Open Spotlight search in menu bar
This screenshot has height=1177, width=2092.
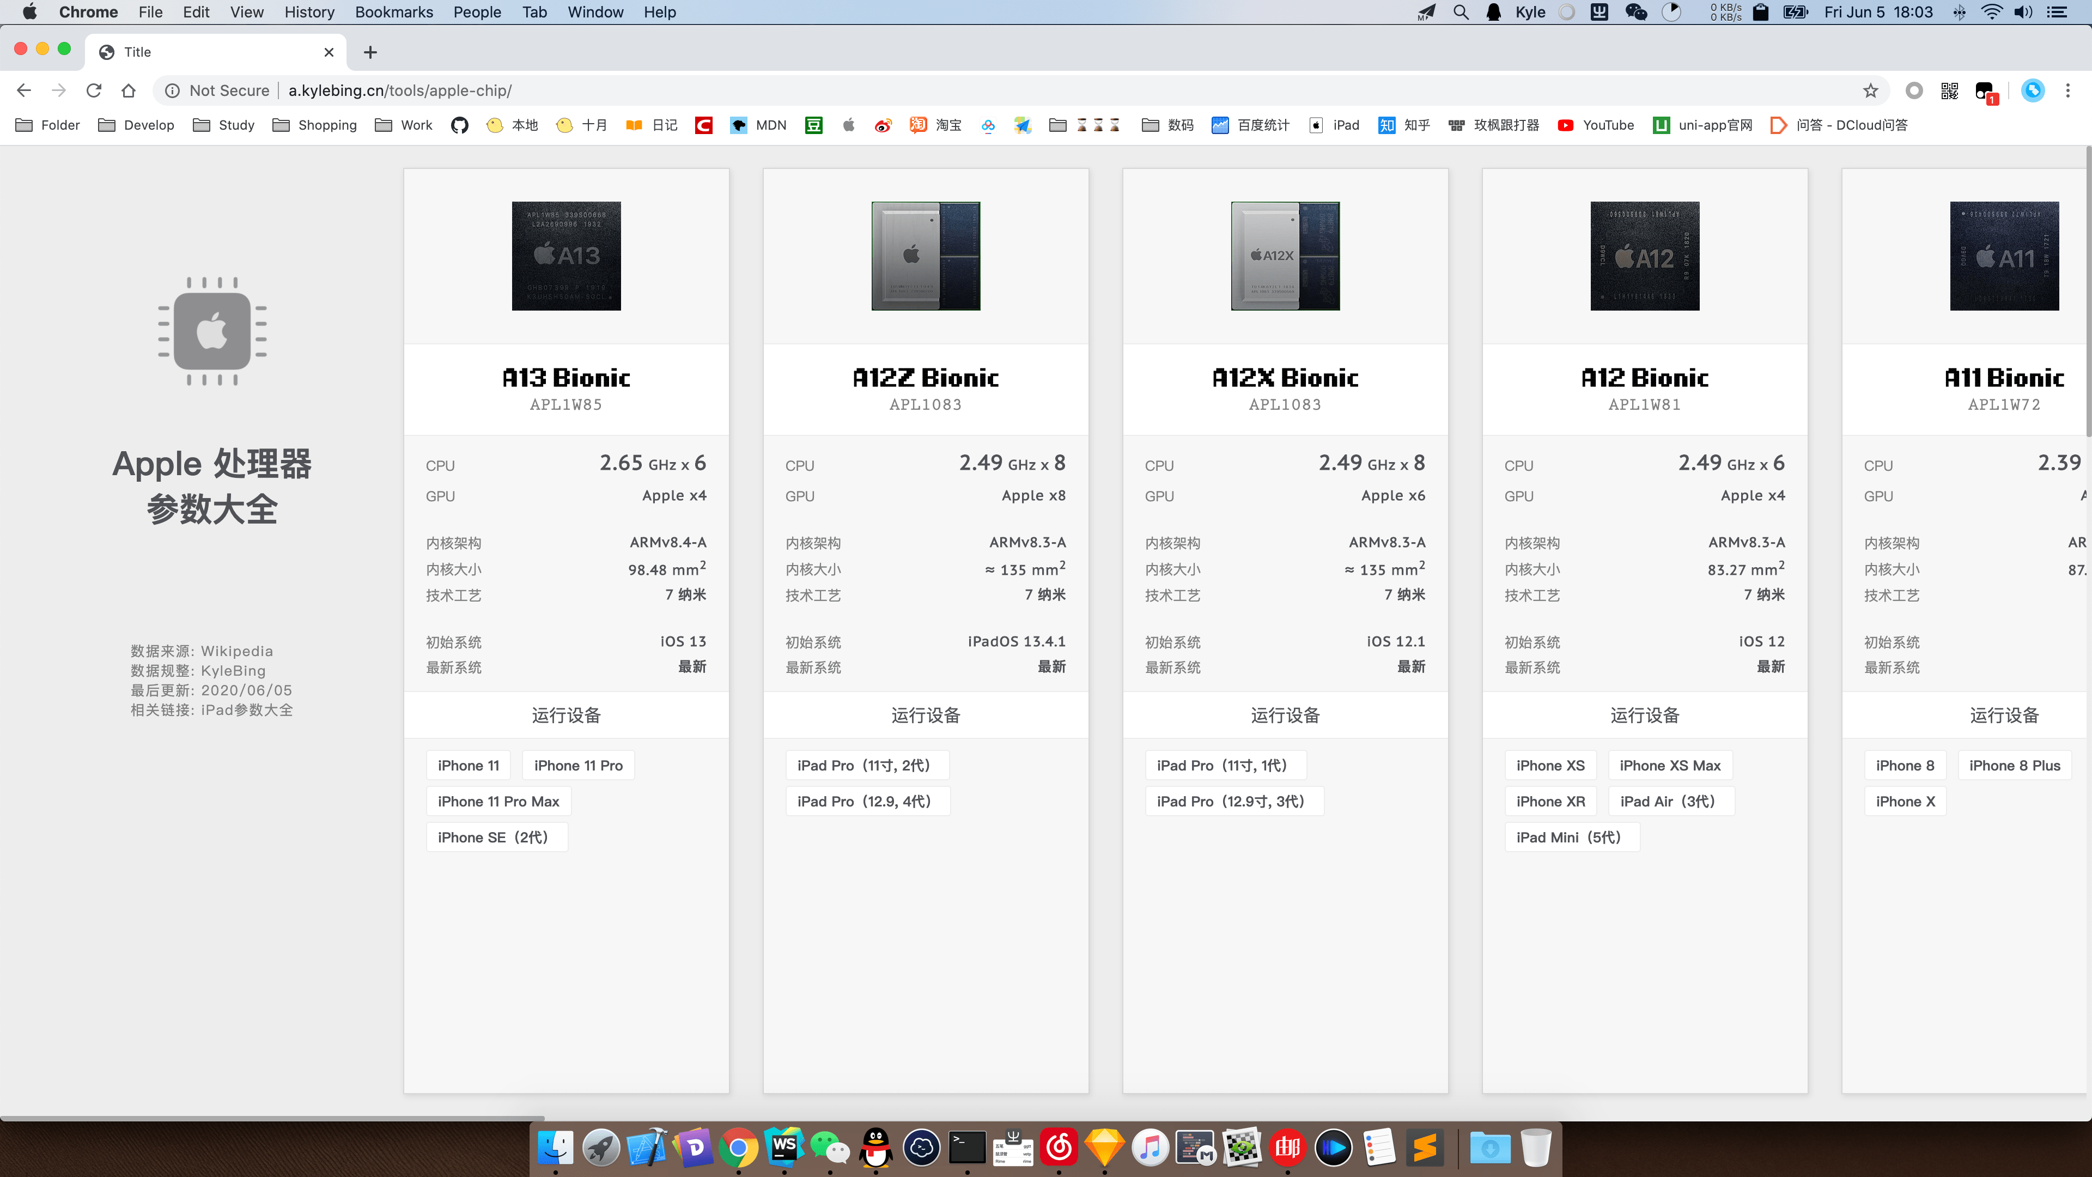tap(1461, 12)
